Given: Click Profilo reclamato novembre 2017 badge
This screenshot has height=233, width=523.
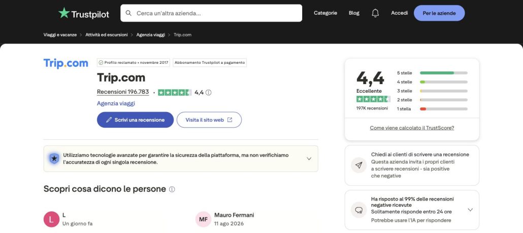Looking at the screenshot, I should [x=134, y=63].
